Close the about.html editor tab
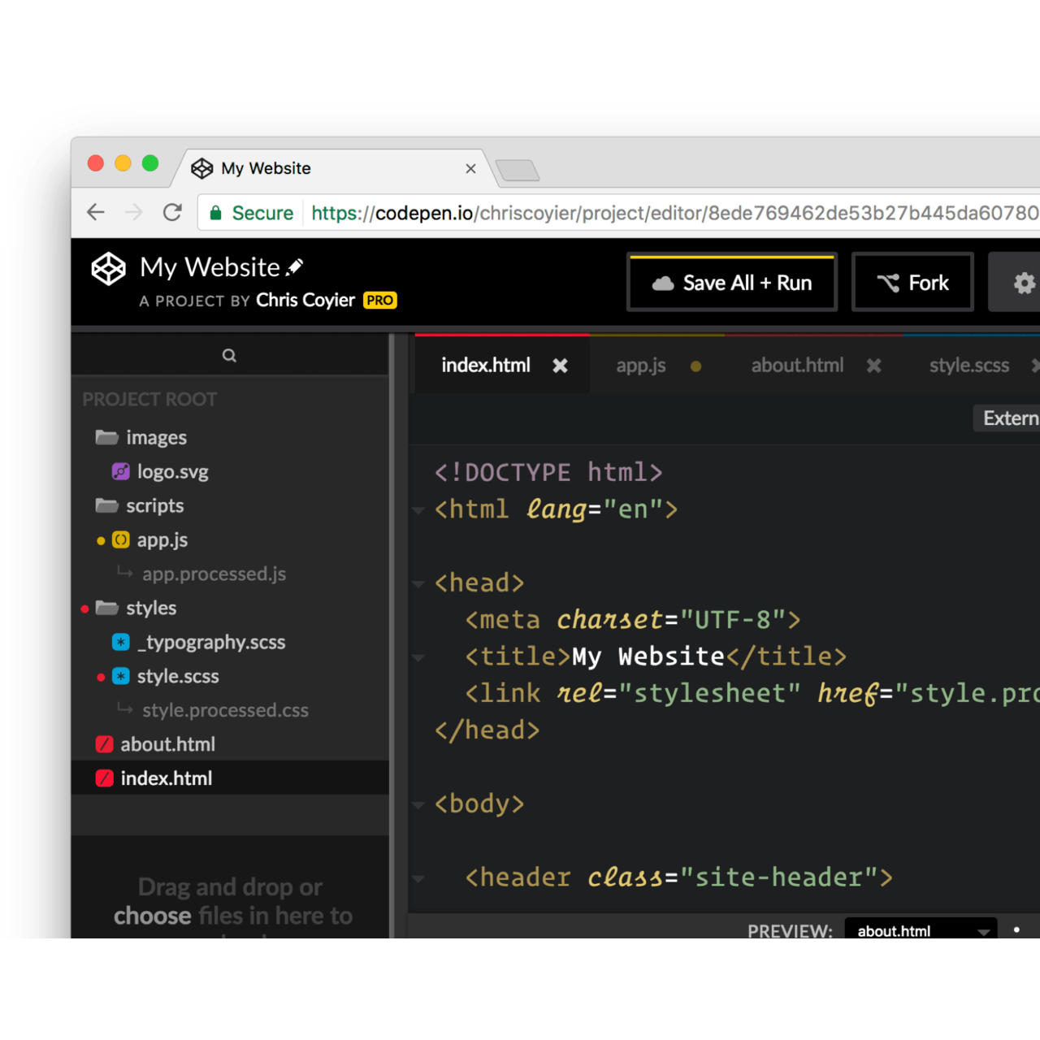This screenshot has height=1040, width=1040. point(873,366)
